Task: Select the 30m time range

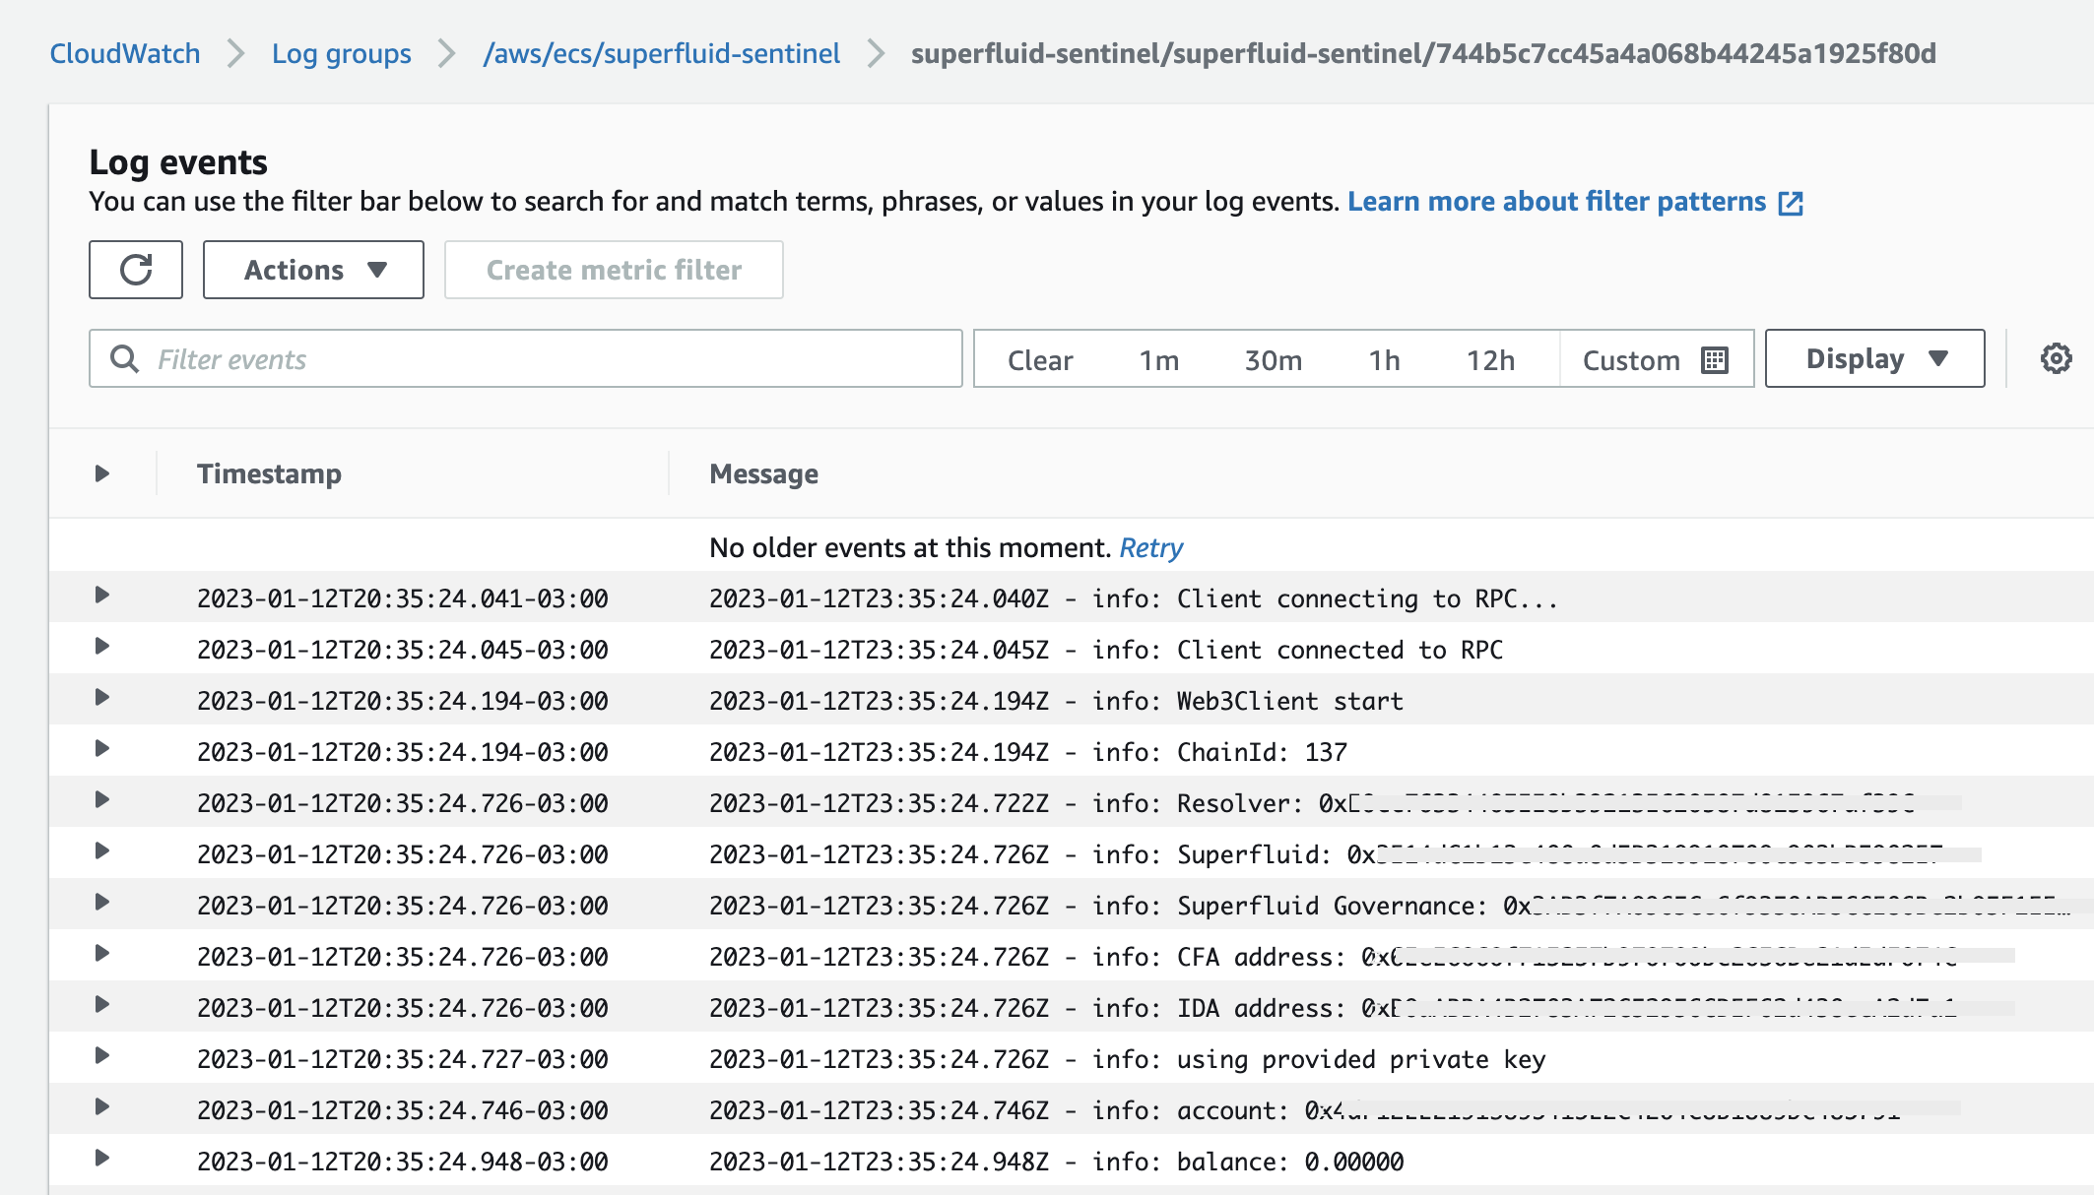Action: [x=1273, y=360]
